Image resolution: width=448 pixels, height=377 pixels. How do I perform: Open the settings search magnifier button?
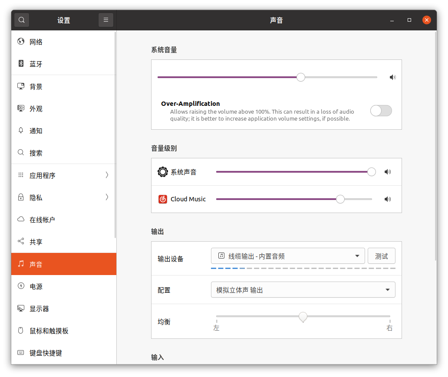(x=21, y=20)
